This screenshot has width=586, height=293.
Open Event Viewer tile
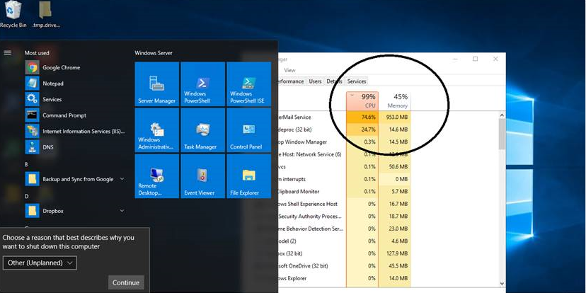[x=202, y=176]
